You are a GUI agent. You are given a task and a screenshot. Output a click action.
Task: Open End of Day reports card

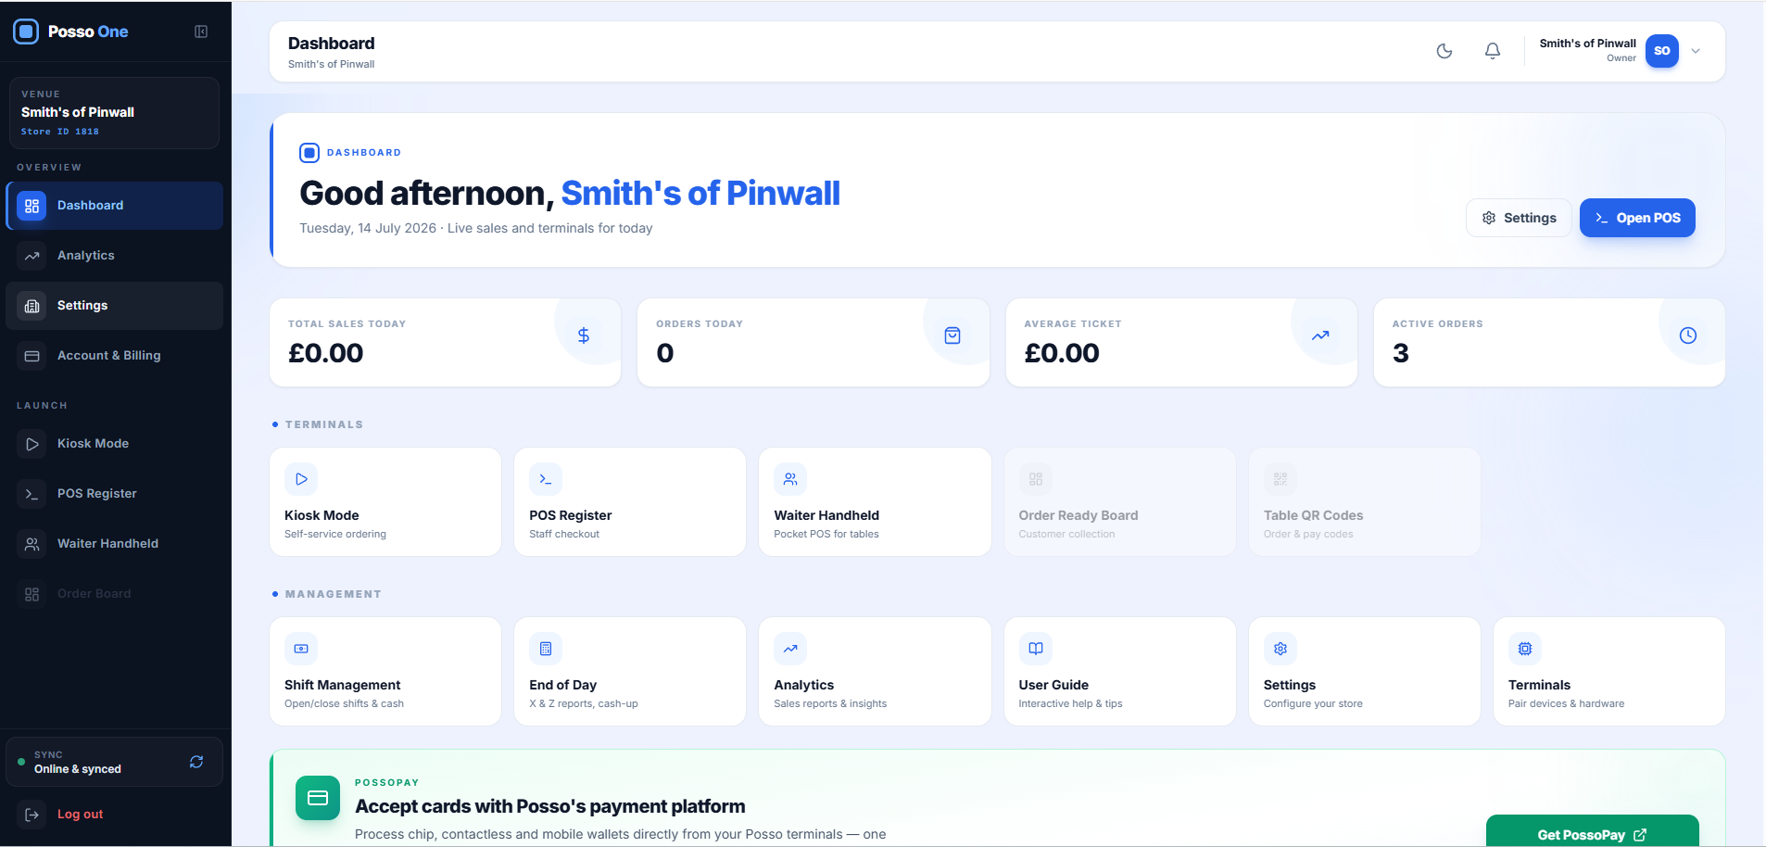point(630,672)
